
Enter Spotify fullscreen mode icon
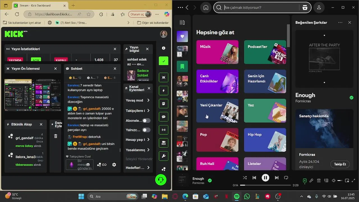click(353, 181)
